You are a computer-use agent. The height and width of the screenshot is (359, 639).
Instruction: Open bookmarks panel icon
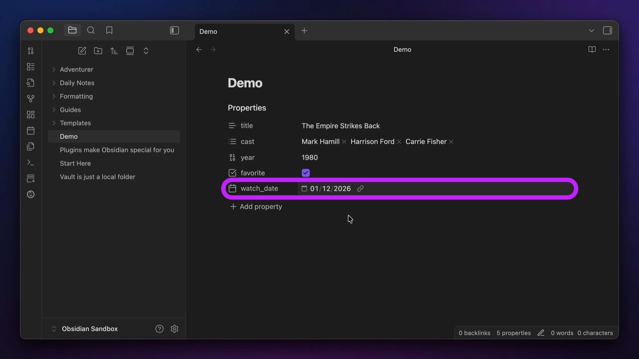pos(109,31)
